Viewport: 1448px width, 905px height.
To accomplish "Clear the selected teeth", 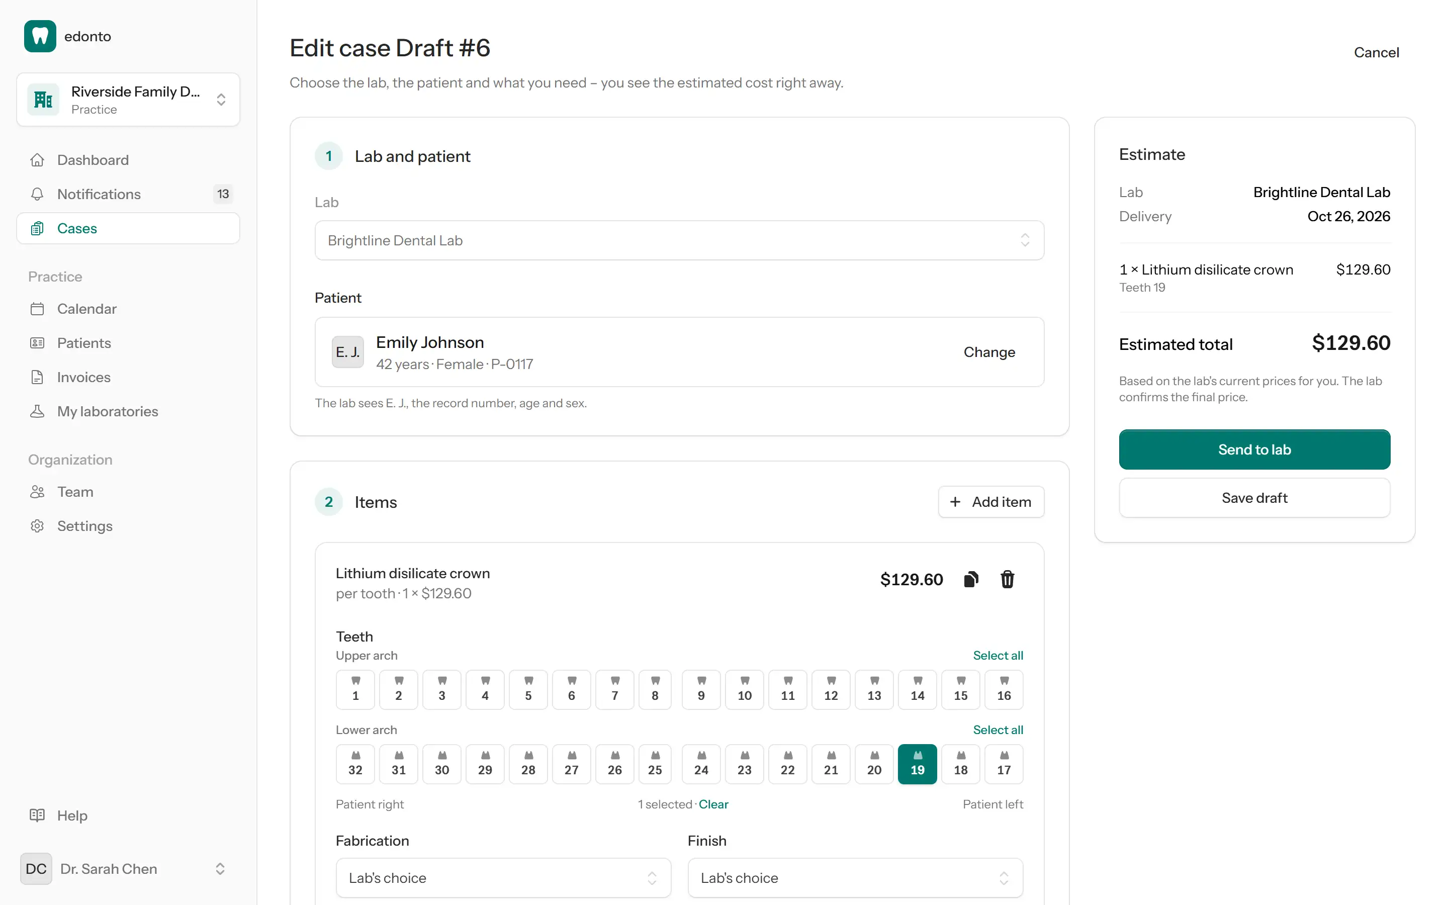I will 713,804.
